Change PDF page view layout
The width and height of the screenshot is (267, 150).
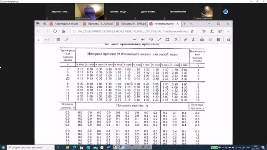(x=176, y=40)
